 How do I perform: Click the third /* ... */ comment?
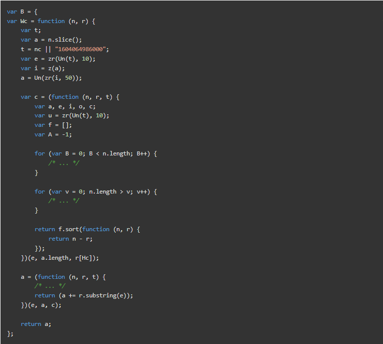pos(50,286)
